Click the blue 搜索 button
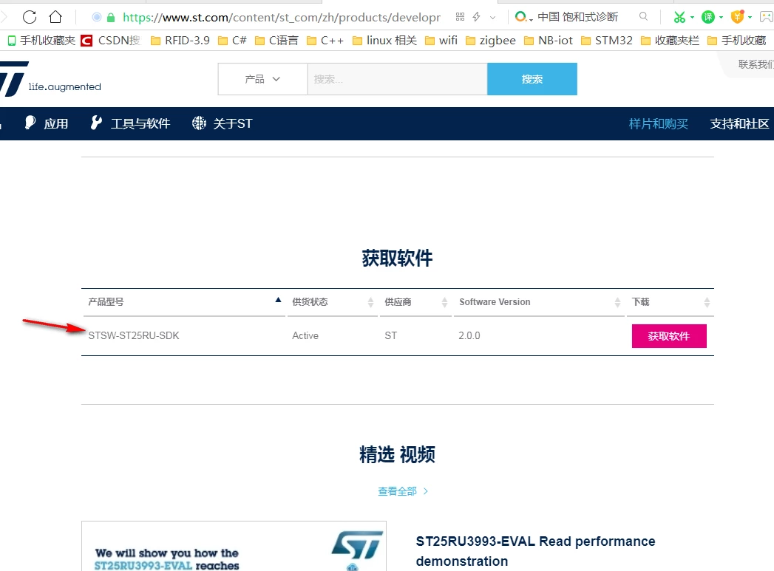The height and width of the screenshot is (571, 774). pos(532,79)
